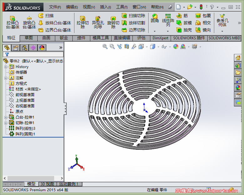
Task: Switch to the 钣金 sheet metal tab
Action: (64, 38)
